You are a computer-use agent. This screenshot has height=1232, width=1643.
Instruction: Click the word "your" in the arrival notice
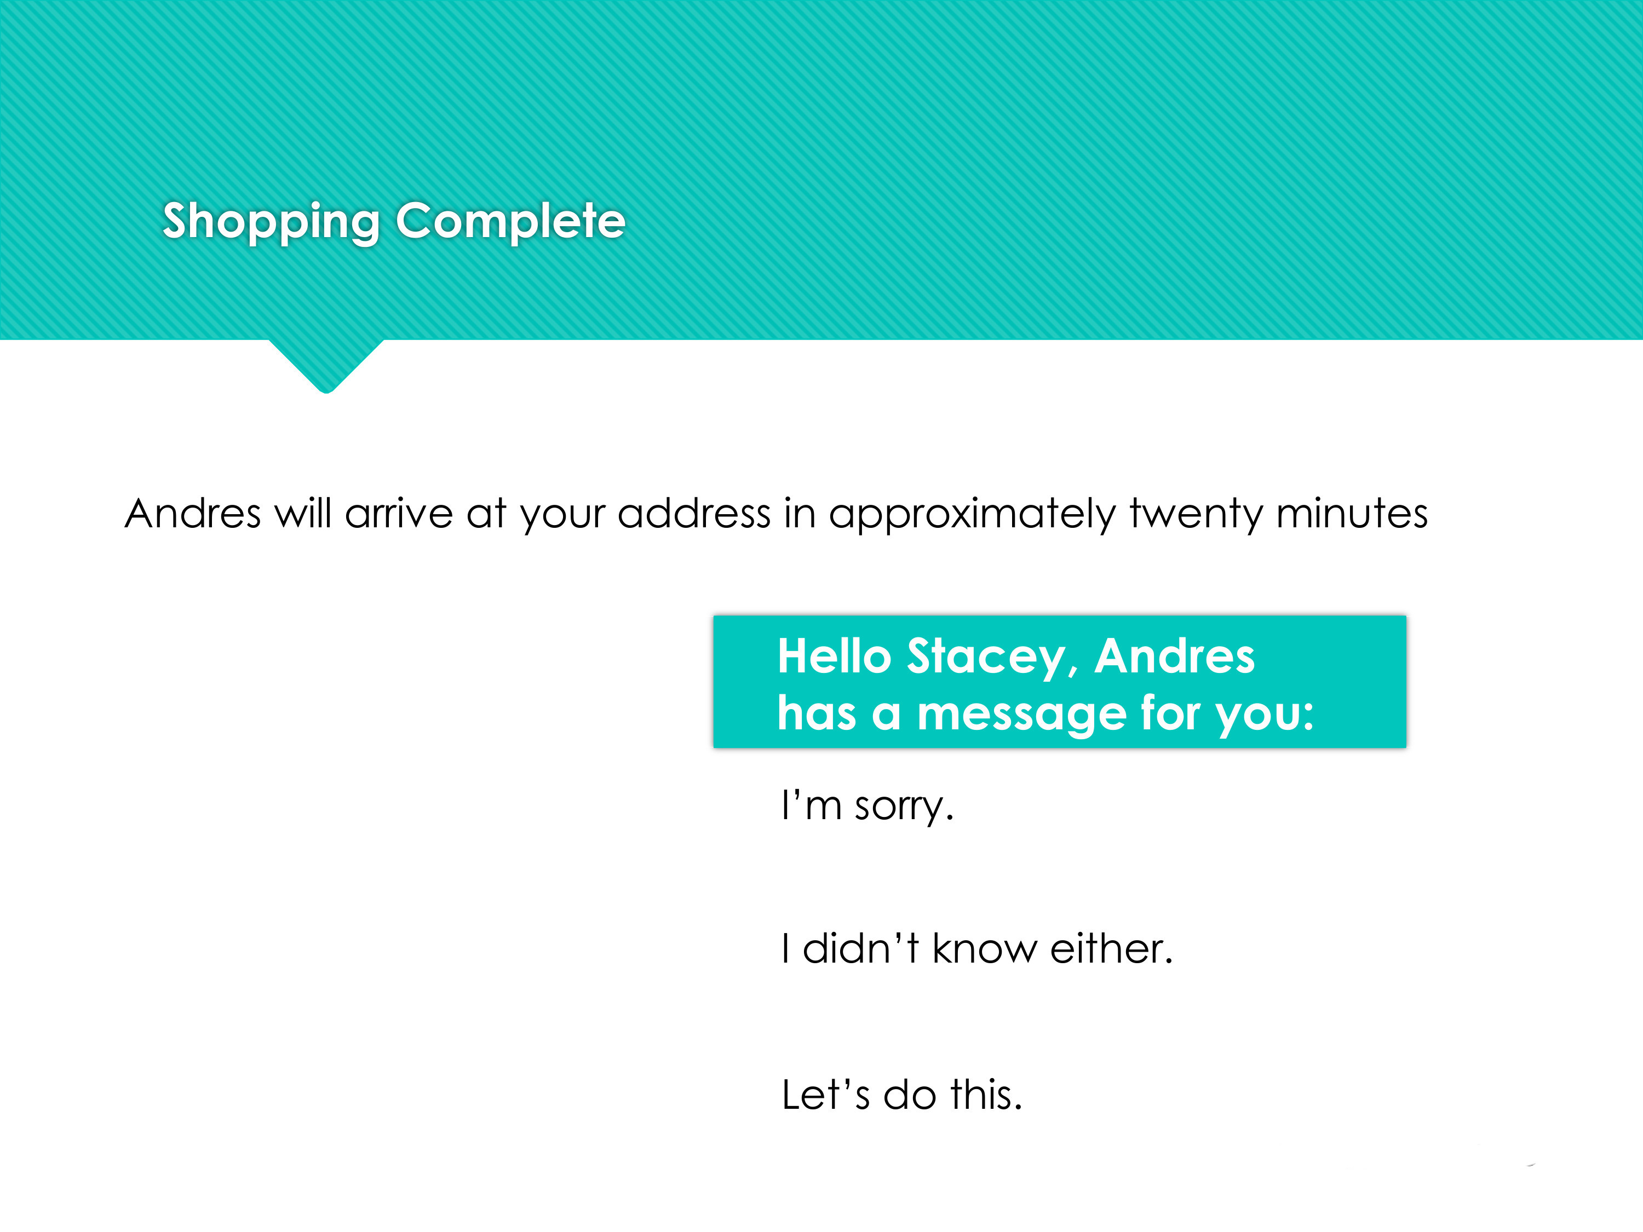tap(562, 515)
